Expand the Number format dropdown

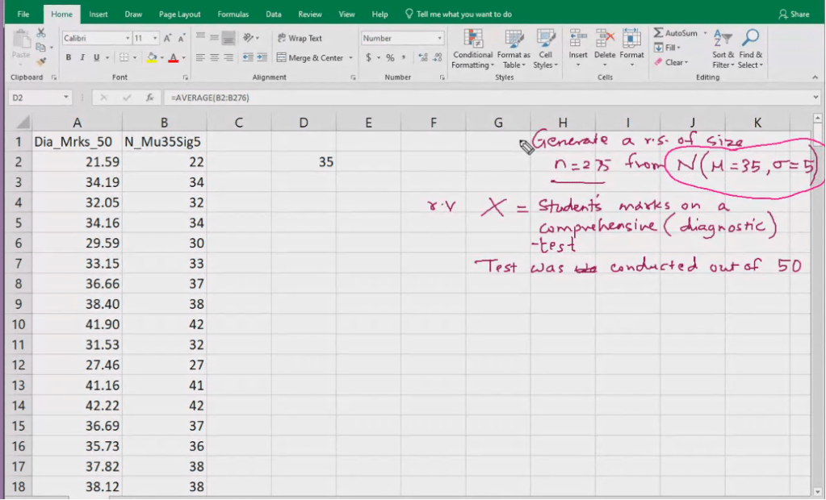tap(439, 38)
